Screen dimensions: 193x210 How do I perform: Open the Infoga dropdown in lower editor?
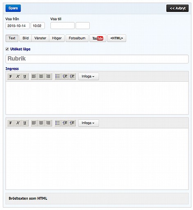coord(89,123)
